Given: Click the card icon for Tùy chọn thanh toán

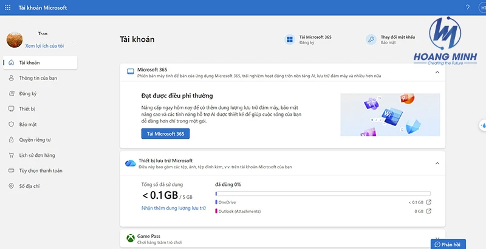Looking at the screenshot, I should (11, 170).
